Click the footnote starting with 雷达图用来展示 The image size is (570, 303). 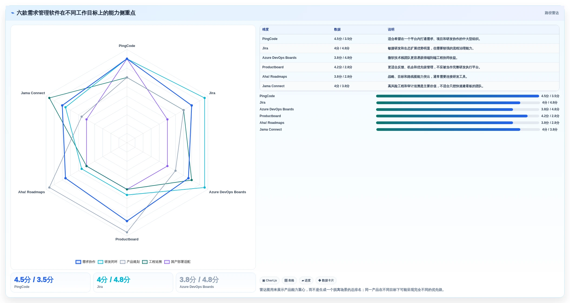(353, 290)
